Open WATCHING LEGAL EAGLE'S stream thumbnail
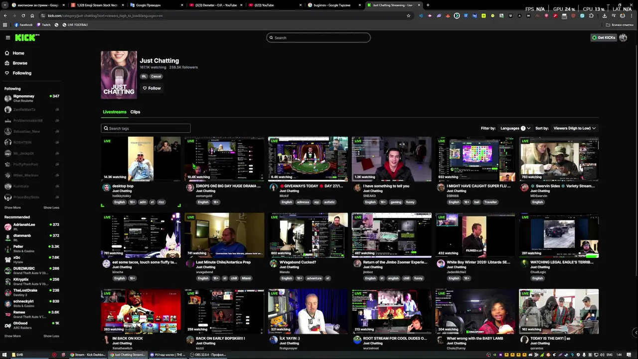The image size is (638, 359). click(559, 235)
